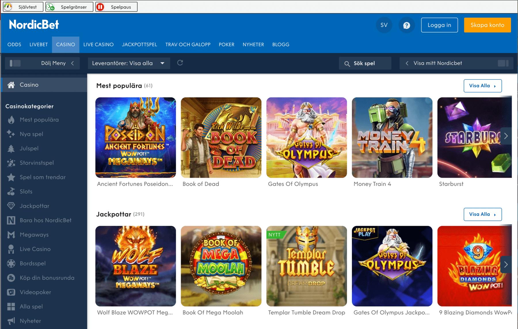This screenshot has width=518, height=329.
Task: Open the BLOGG tab
Action: click(281, 45)
